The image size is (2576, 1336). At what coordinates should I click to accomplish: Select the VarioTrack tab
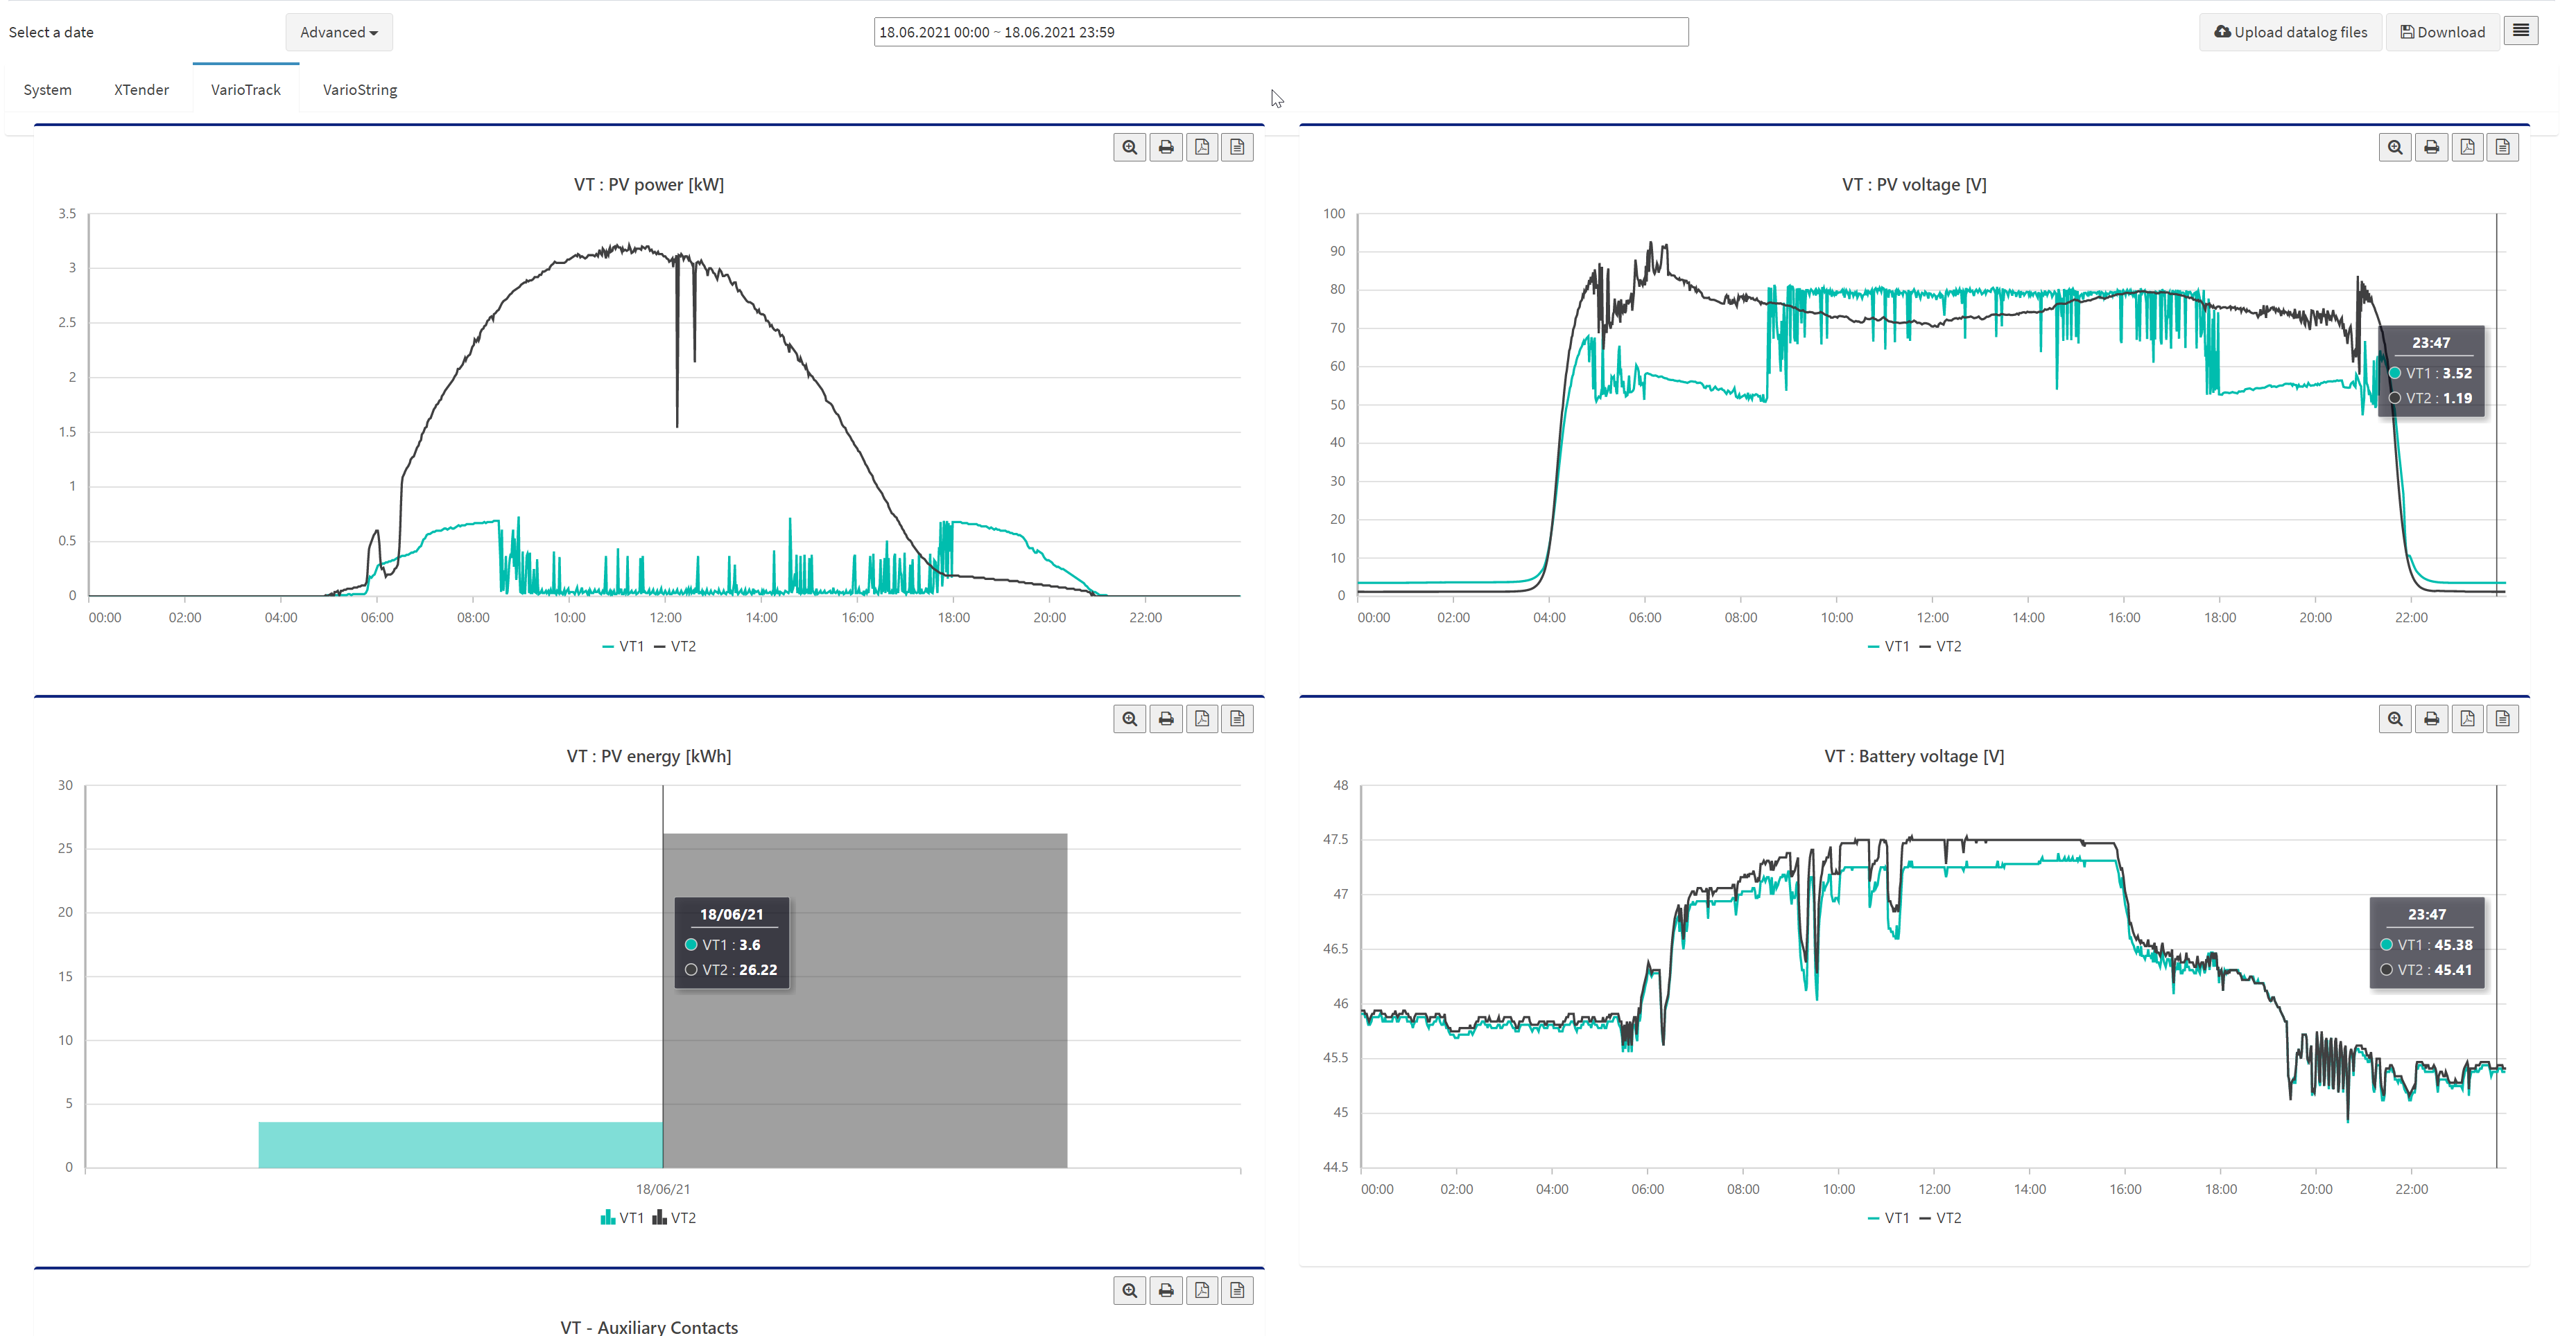coord(246,90)
